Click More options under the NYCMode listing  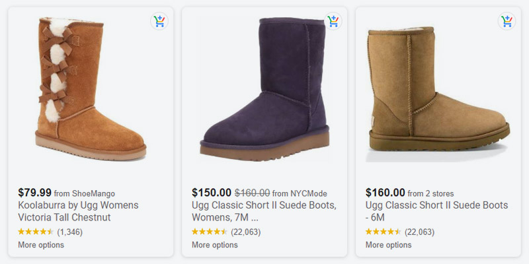(214, 245)
